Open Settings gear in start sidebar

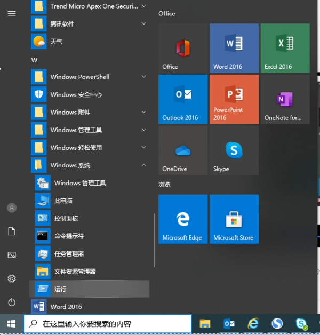coord(12,278)
